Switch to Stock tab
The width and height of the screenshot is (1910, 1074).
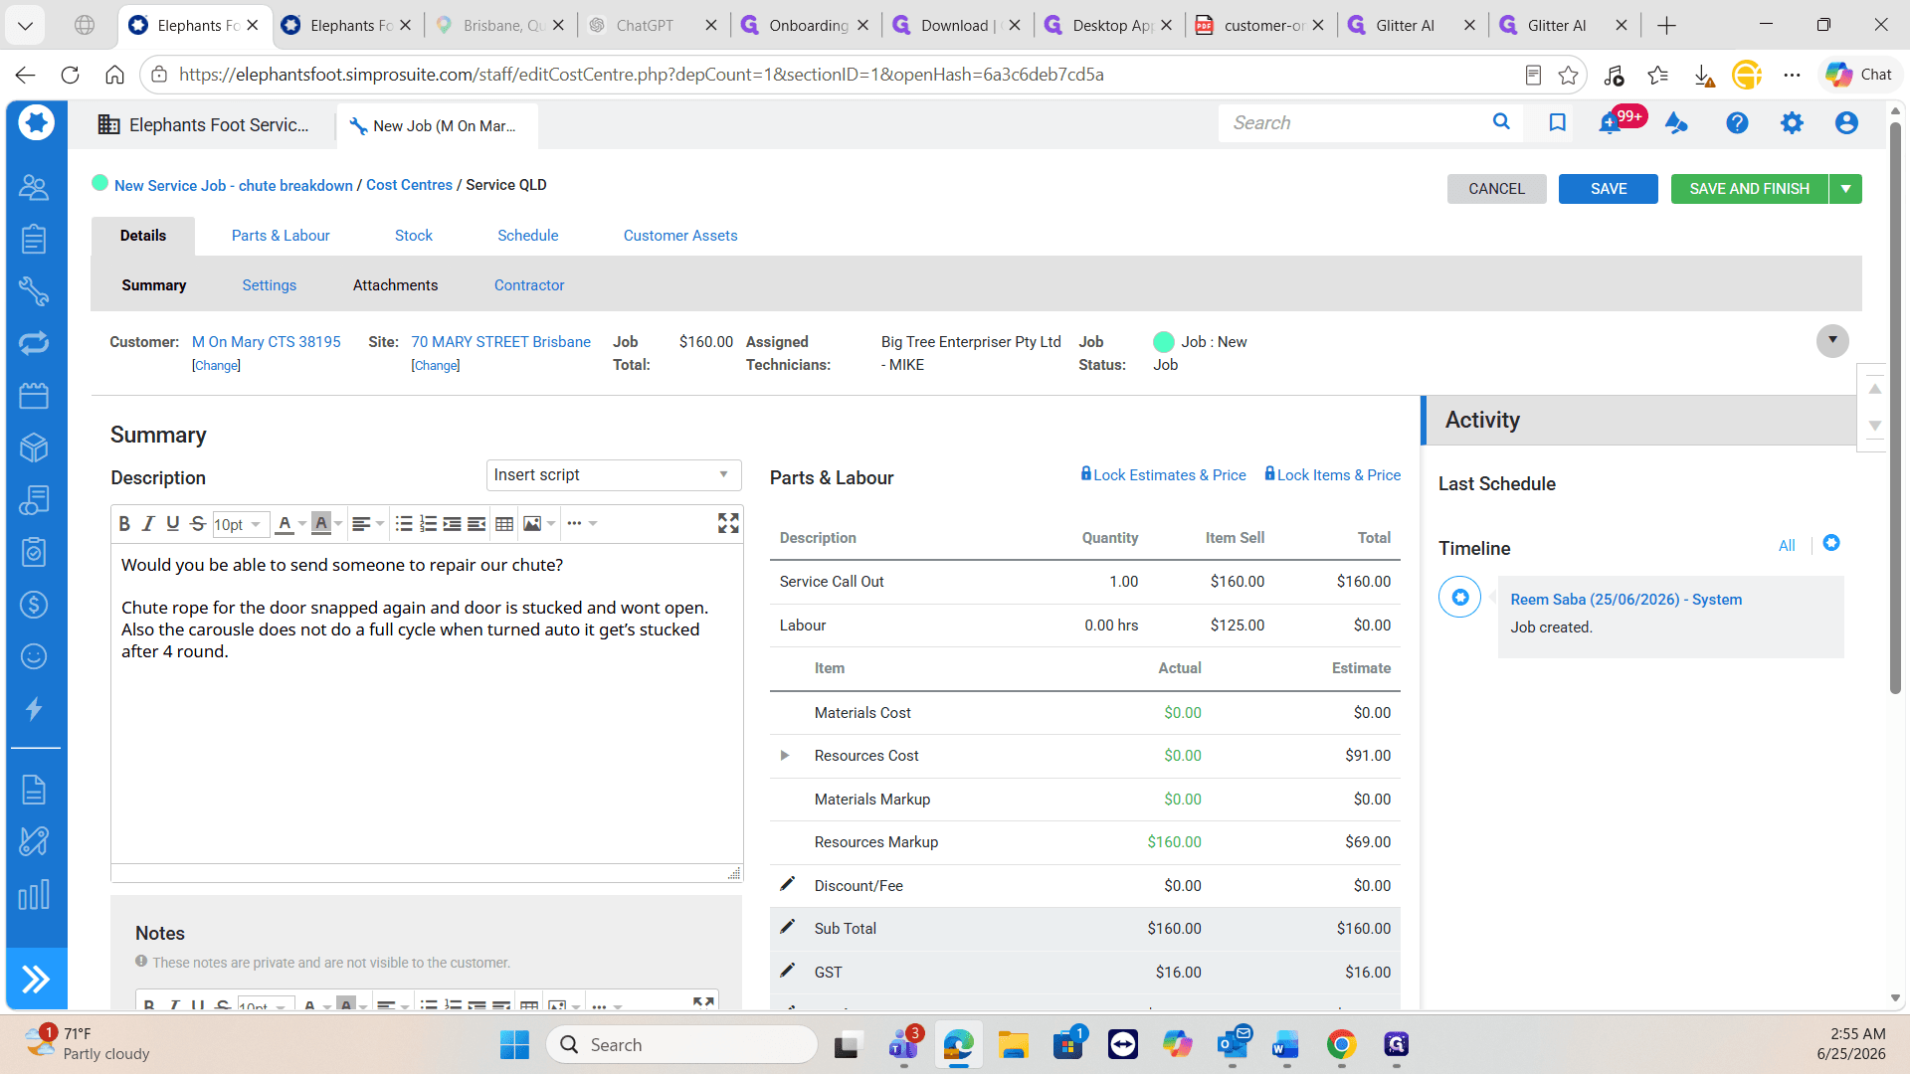[414, 236]
